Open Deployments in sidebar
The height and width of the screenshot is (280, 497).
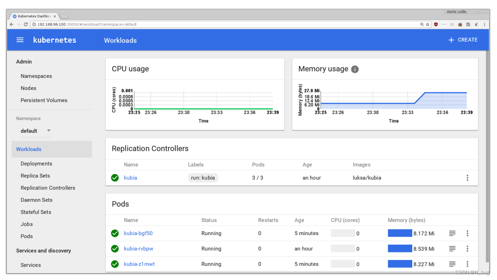[36, 164]
